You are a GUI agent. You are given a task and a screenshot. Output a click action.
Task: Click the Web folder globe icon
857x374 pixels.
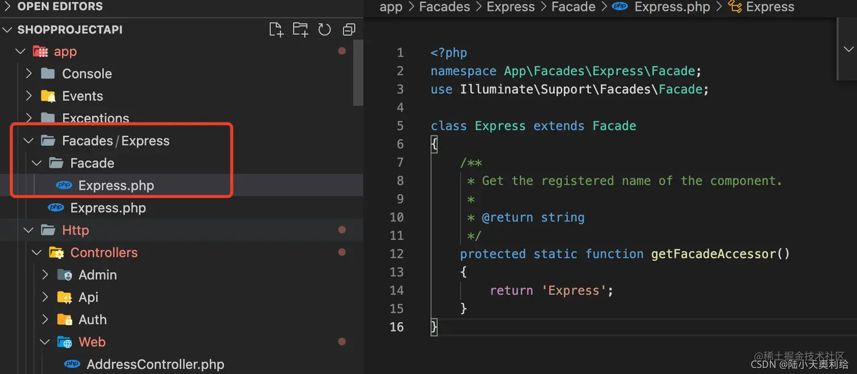coord(65,342)
